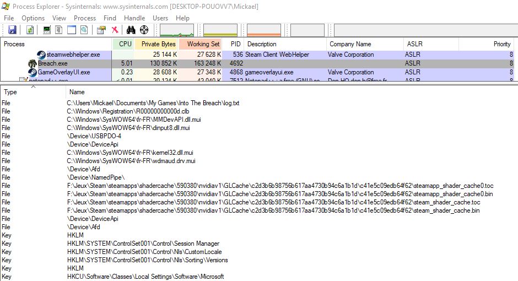The width and height of the screenshot is (518, 281).
Task: Click Breach.exe CPU value 5.01
Action: point(127,63)
